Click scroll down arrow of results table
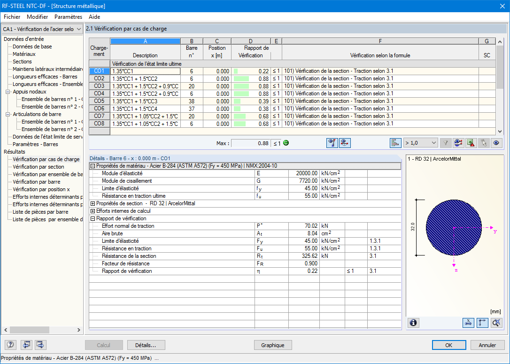This screenshot has width=510, height=364. click(500, 132)
